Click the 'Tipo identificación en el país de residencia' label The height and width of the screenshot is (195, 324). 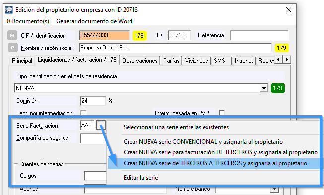[67, 76]
